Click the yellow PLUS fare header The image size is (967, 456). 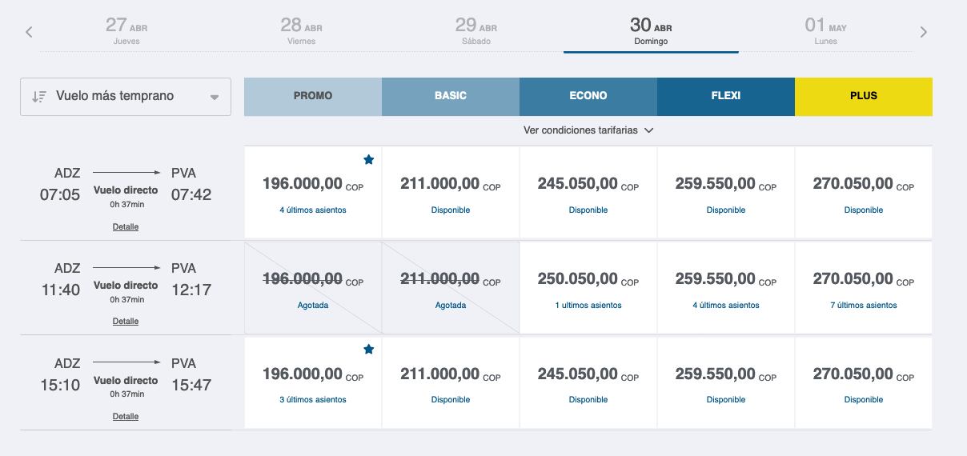click(863, 96)
